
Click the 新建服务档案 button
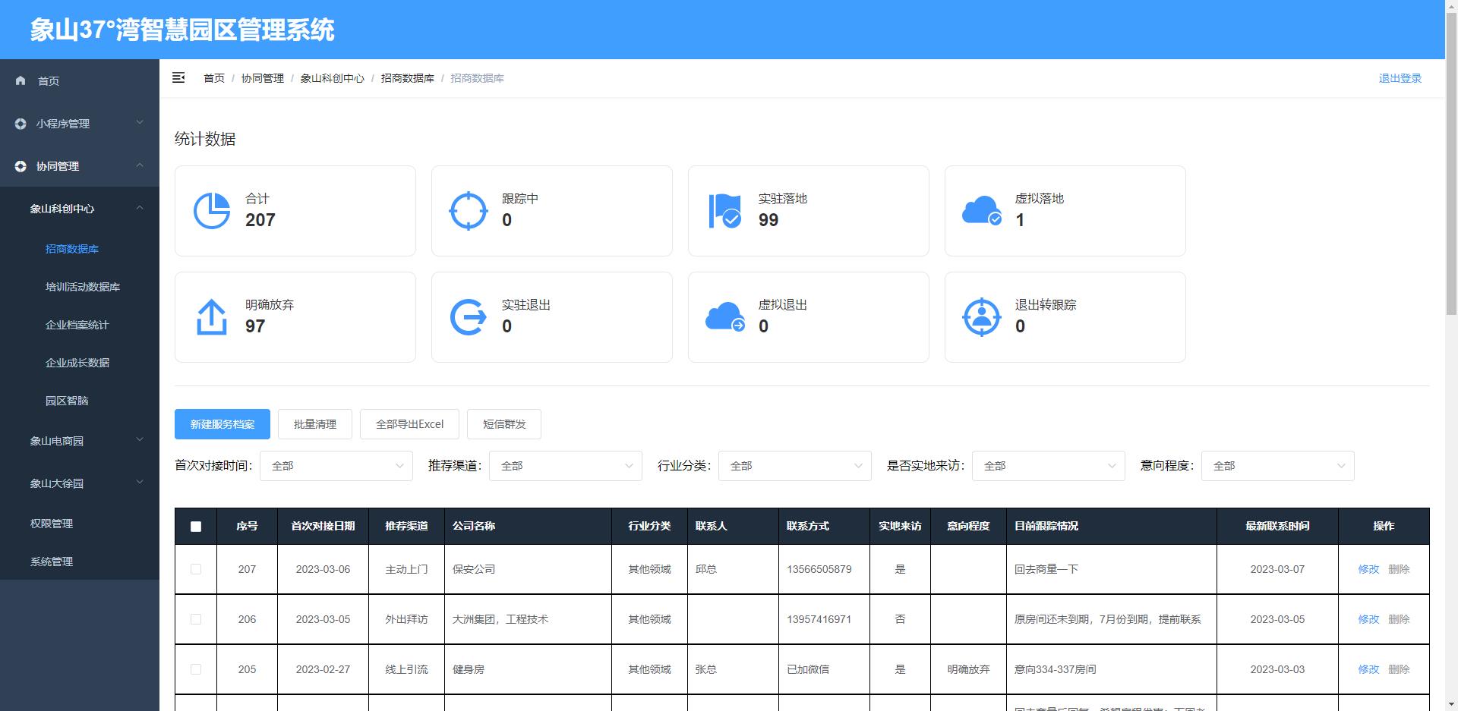click(222, 424)
